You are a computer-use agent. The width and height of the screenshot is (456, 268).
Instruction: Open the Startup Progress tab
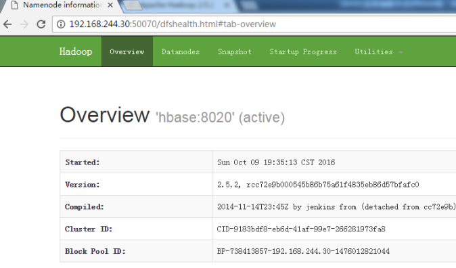(303, 51)
